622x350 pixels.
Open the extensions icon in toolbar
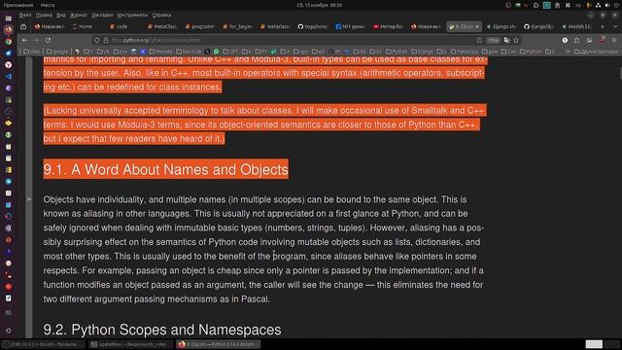tap(576, 40)
